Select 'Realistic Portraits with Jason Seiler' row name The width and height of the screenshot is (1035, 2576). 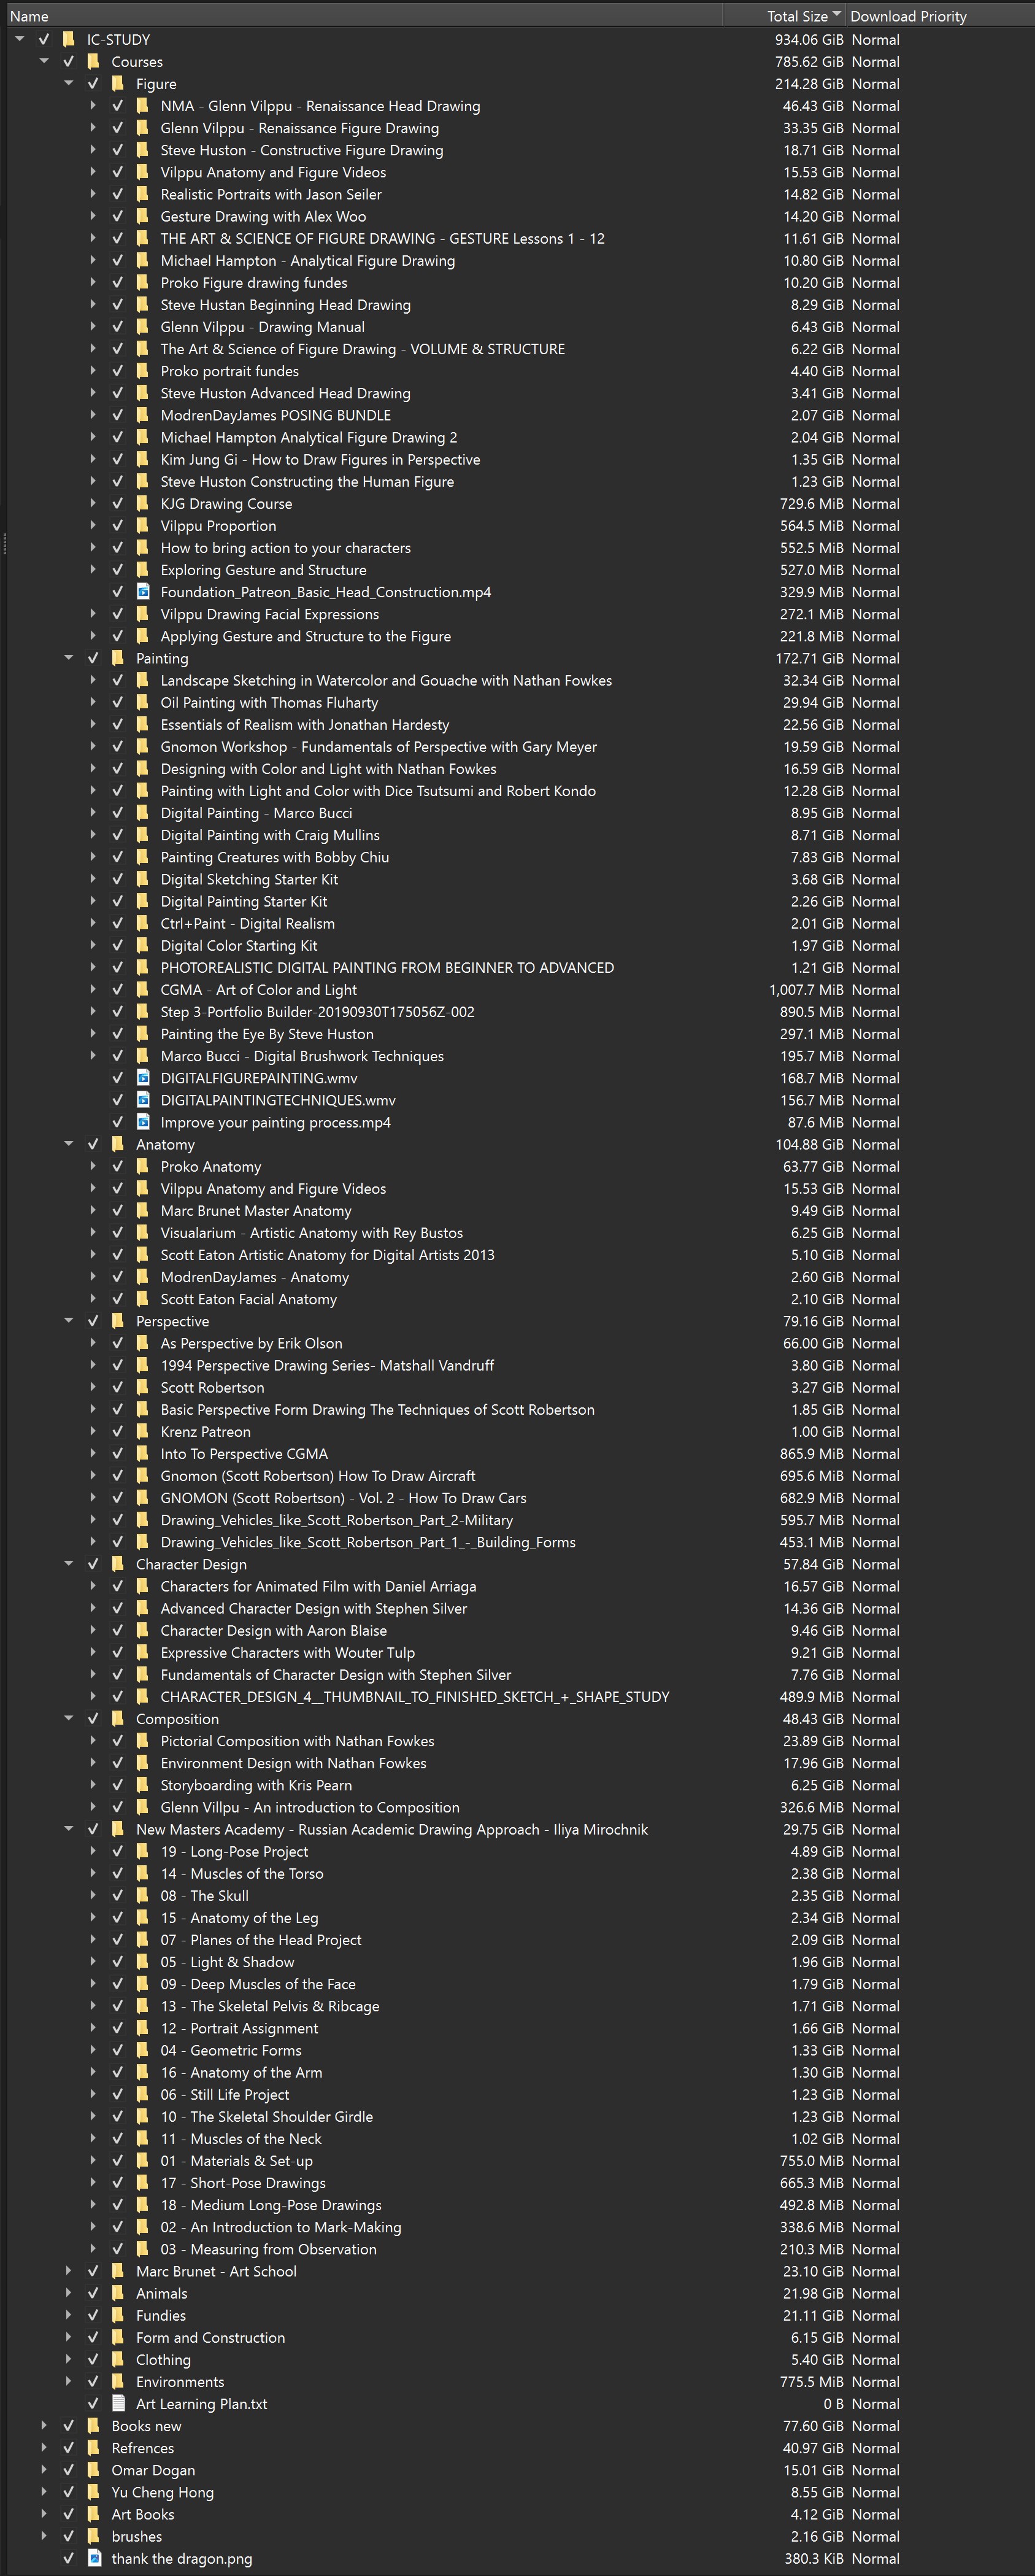[271, 194]
